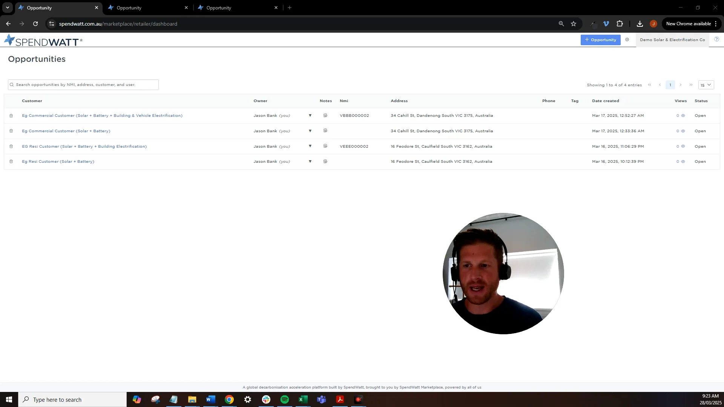Toggle views eye icon for first opportunity
724x407 pixels.
[683, 116]
